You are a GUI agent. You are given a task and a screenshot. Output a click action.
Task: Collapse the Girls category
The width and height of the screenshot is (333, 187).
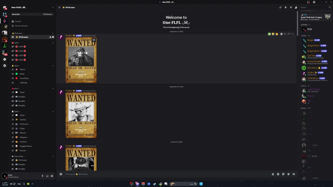pyautogui.click(x=16, y=89)
